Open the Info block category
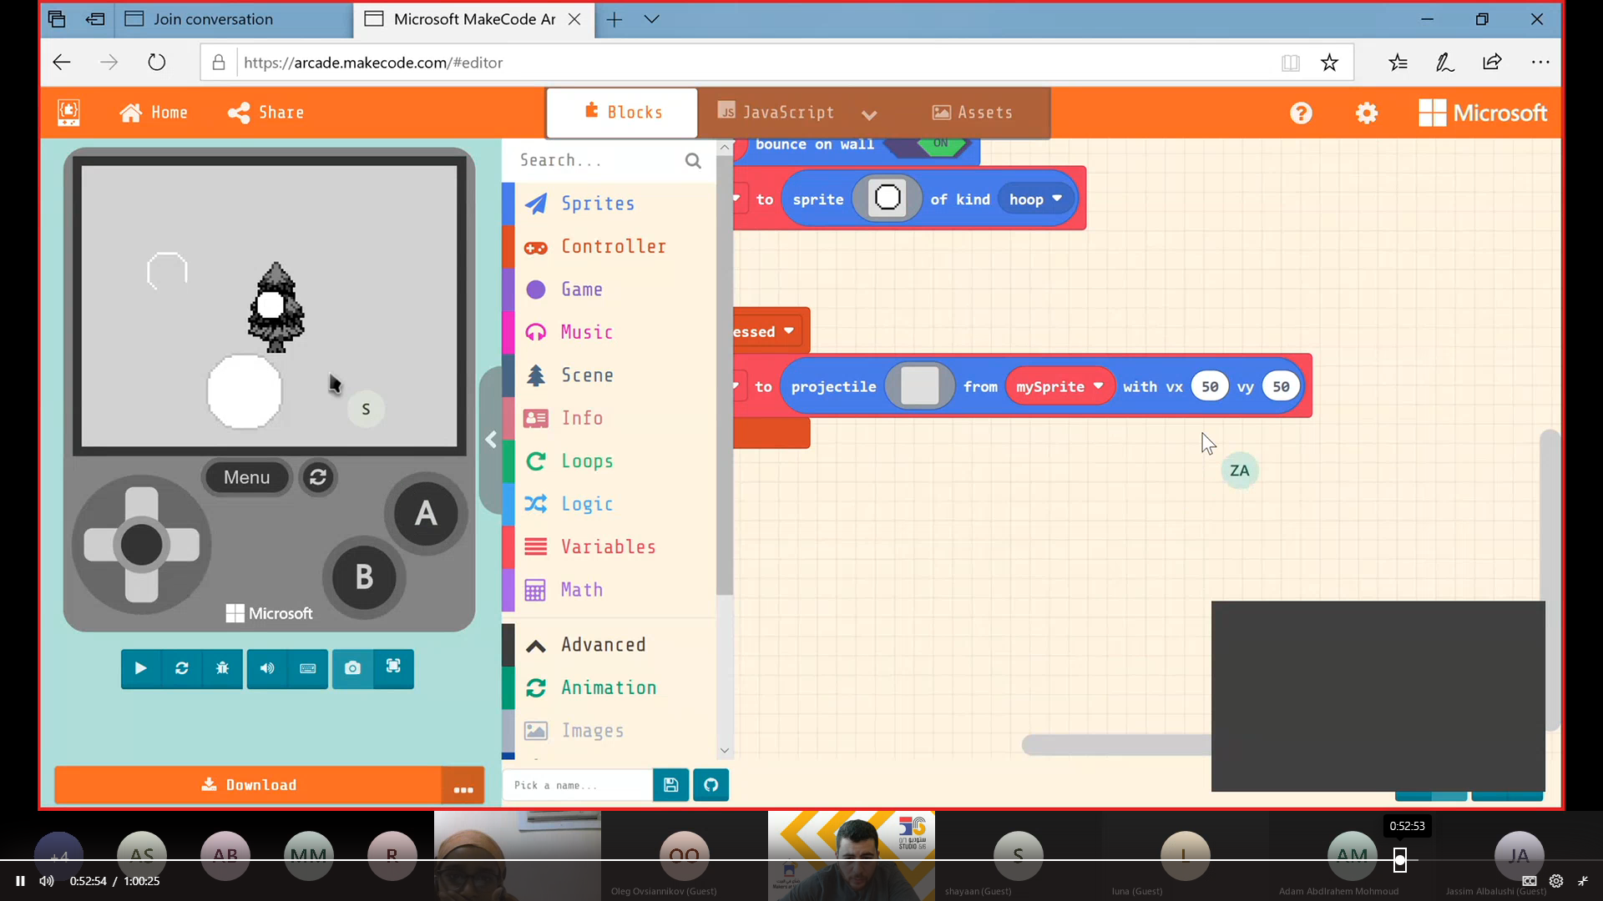The width and height of the screenshot is (1603, 901). point(609,418)
